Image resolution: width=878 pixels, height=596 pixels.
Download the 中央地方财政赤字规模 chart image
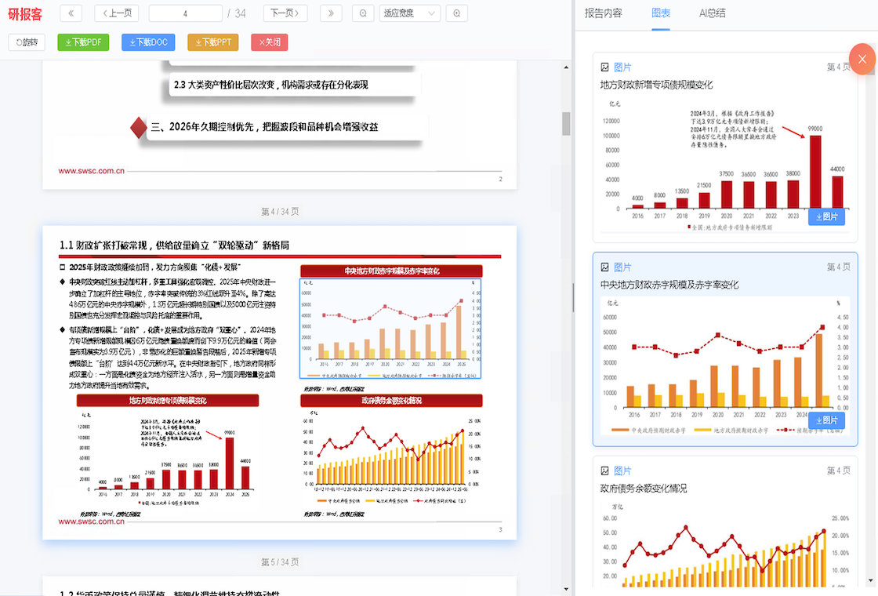click(825, 420)
